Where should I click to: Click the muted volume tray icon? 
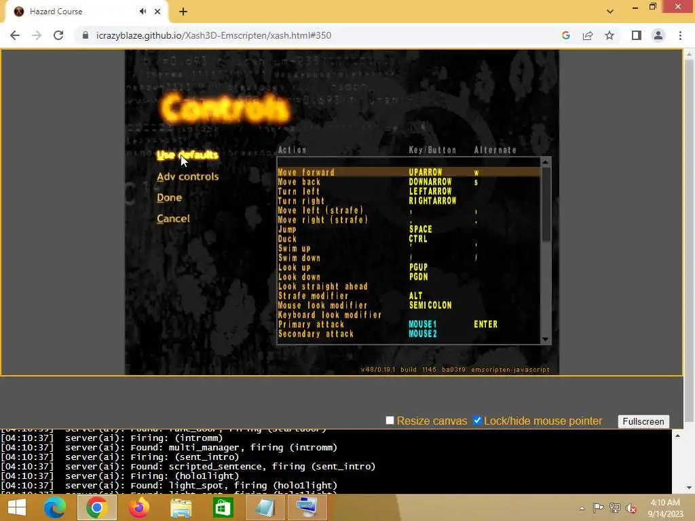(631, 508)
